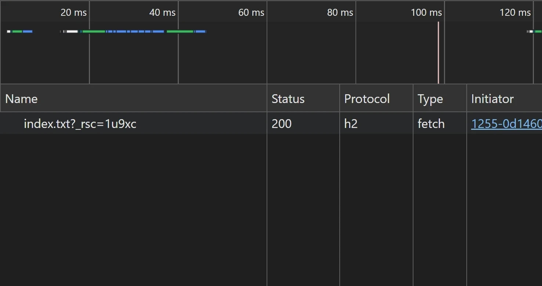Select the index.txt?_rsc=1u9xc request
Screen dimensions: 542x286
(80, 124)
